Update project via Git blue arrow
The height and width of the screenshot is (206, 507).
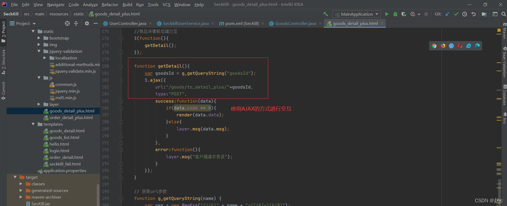447,14
